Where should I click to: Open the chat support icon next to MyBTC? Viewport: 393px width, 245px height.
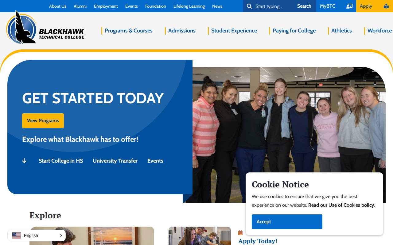point(349,6)
